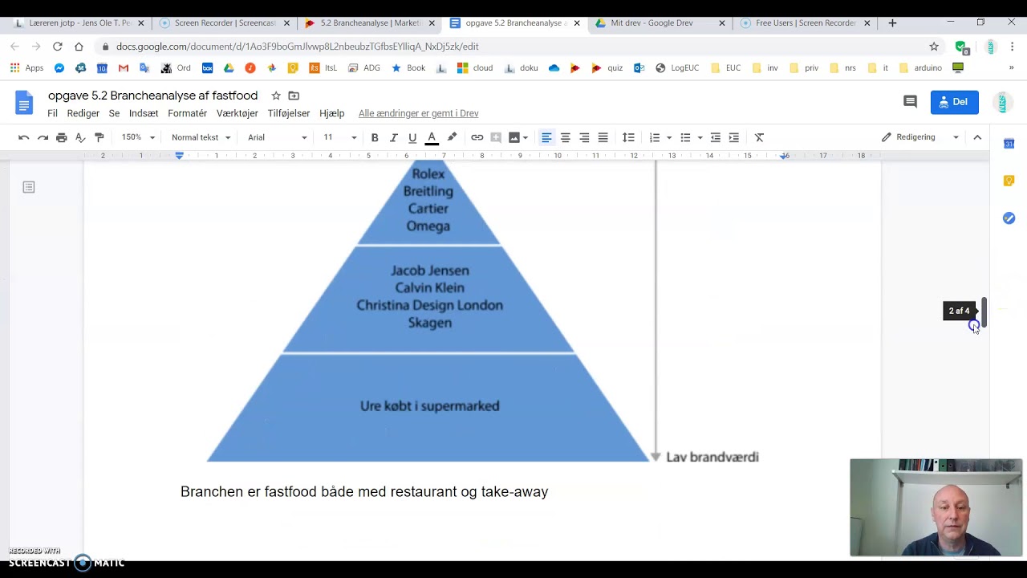Open the Arial font dropdown
This screenshot has height=578, width=1027.
pyautogui.click(x=277, y=137)
